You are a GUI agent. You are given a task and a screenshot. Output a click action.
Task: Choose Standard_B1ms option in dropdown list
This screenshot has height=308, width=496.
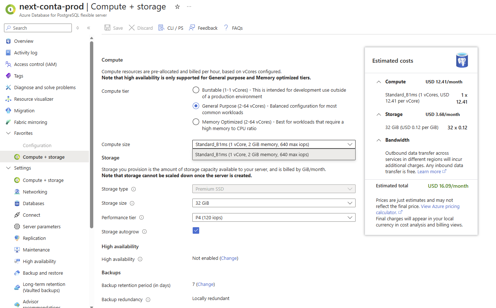point(252,155)
